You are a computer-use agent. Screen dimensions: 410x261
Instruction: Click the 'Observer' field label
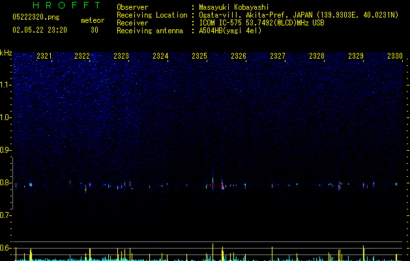coord(132,7)
